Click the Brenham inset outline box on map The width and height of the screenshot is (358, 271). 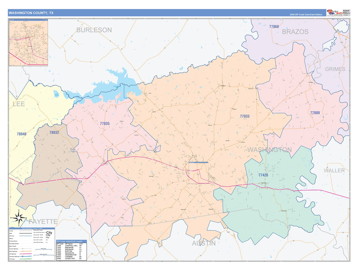pos(198,173)
